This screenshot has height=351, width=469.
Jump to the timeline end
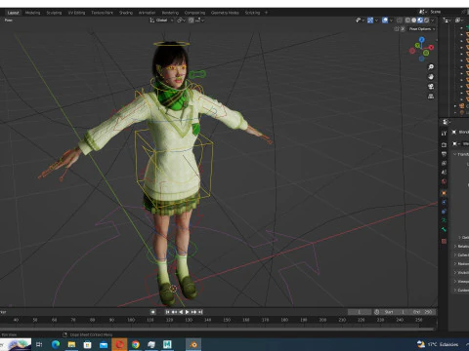(200, 312)
